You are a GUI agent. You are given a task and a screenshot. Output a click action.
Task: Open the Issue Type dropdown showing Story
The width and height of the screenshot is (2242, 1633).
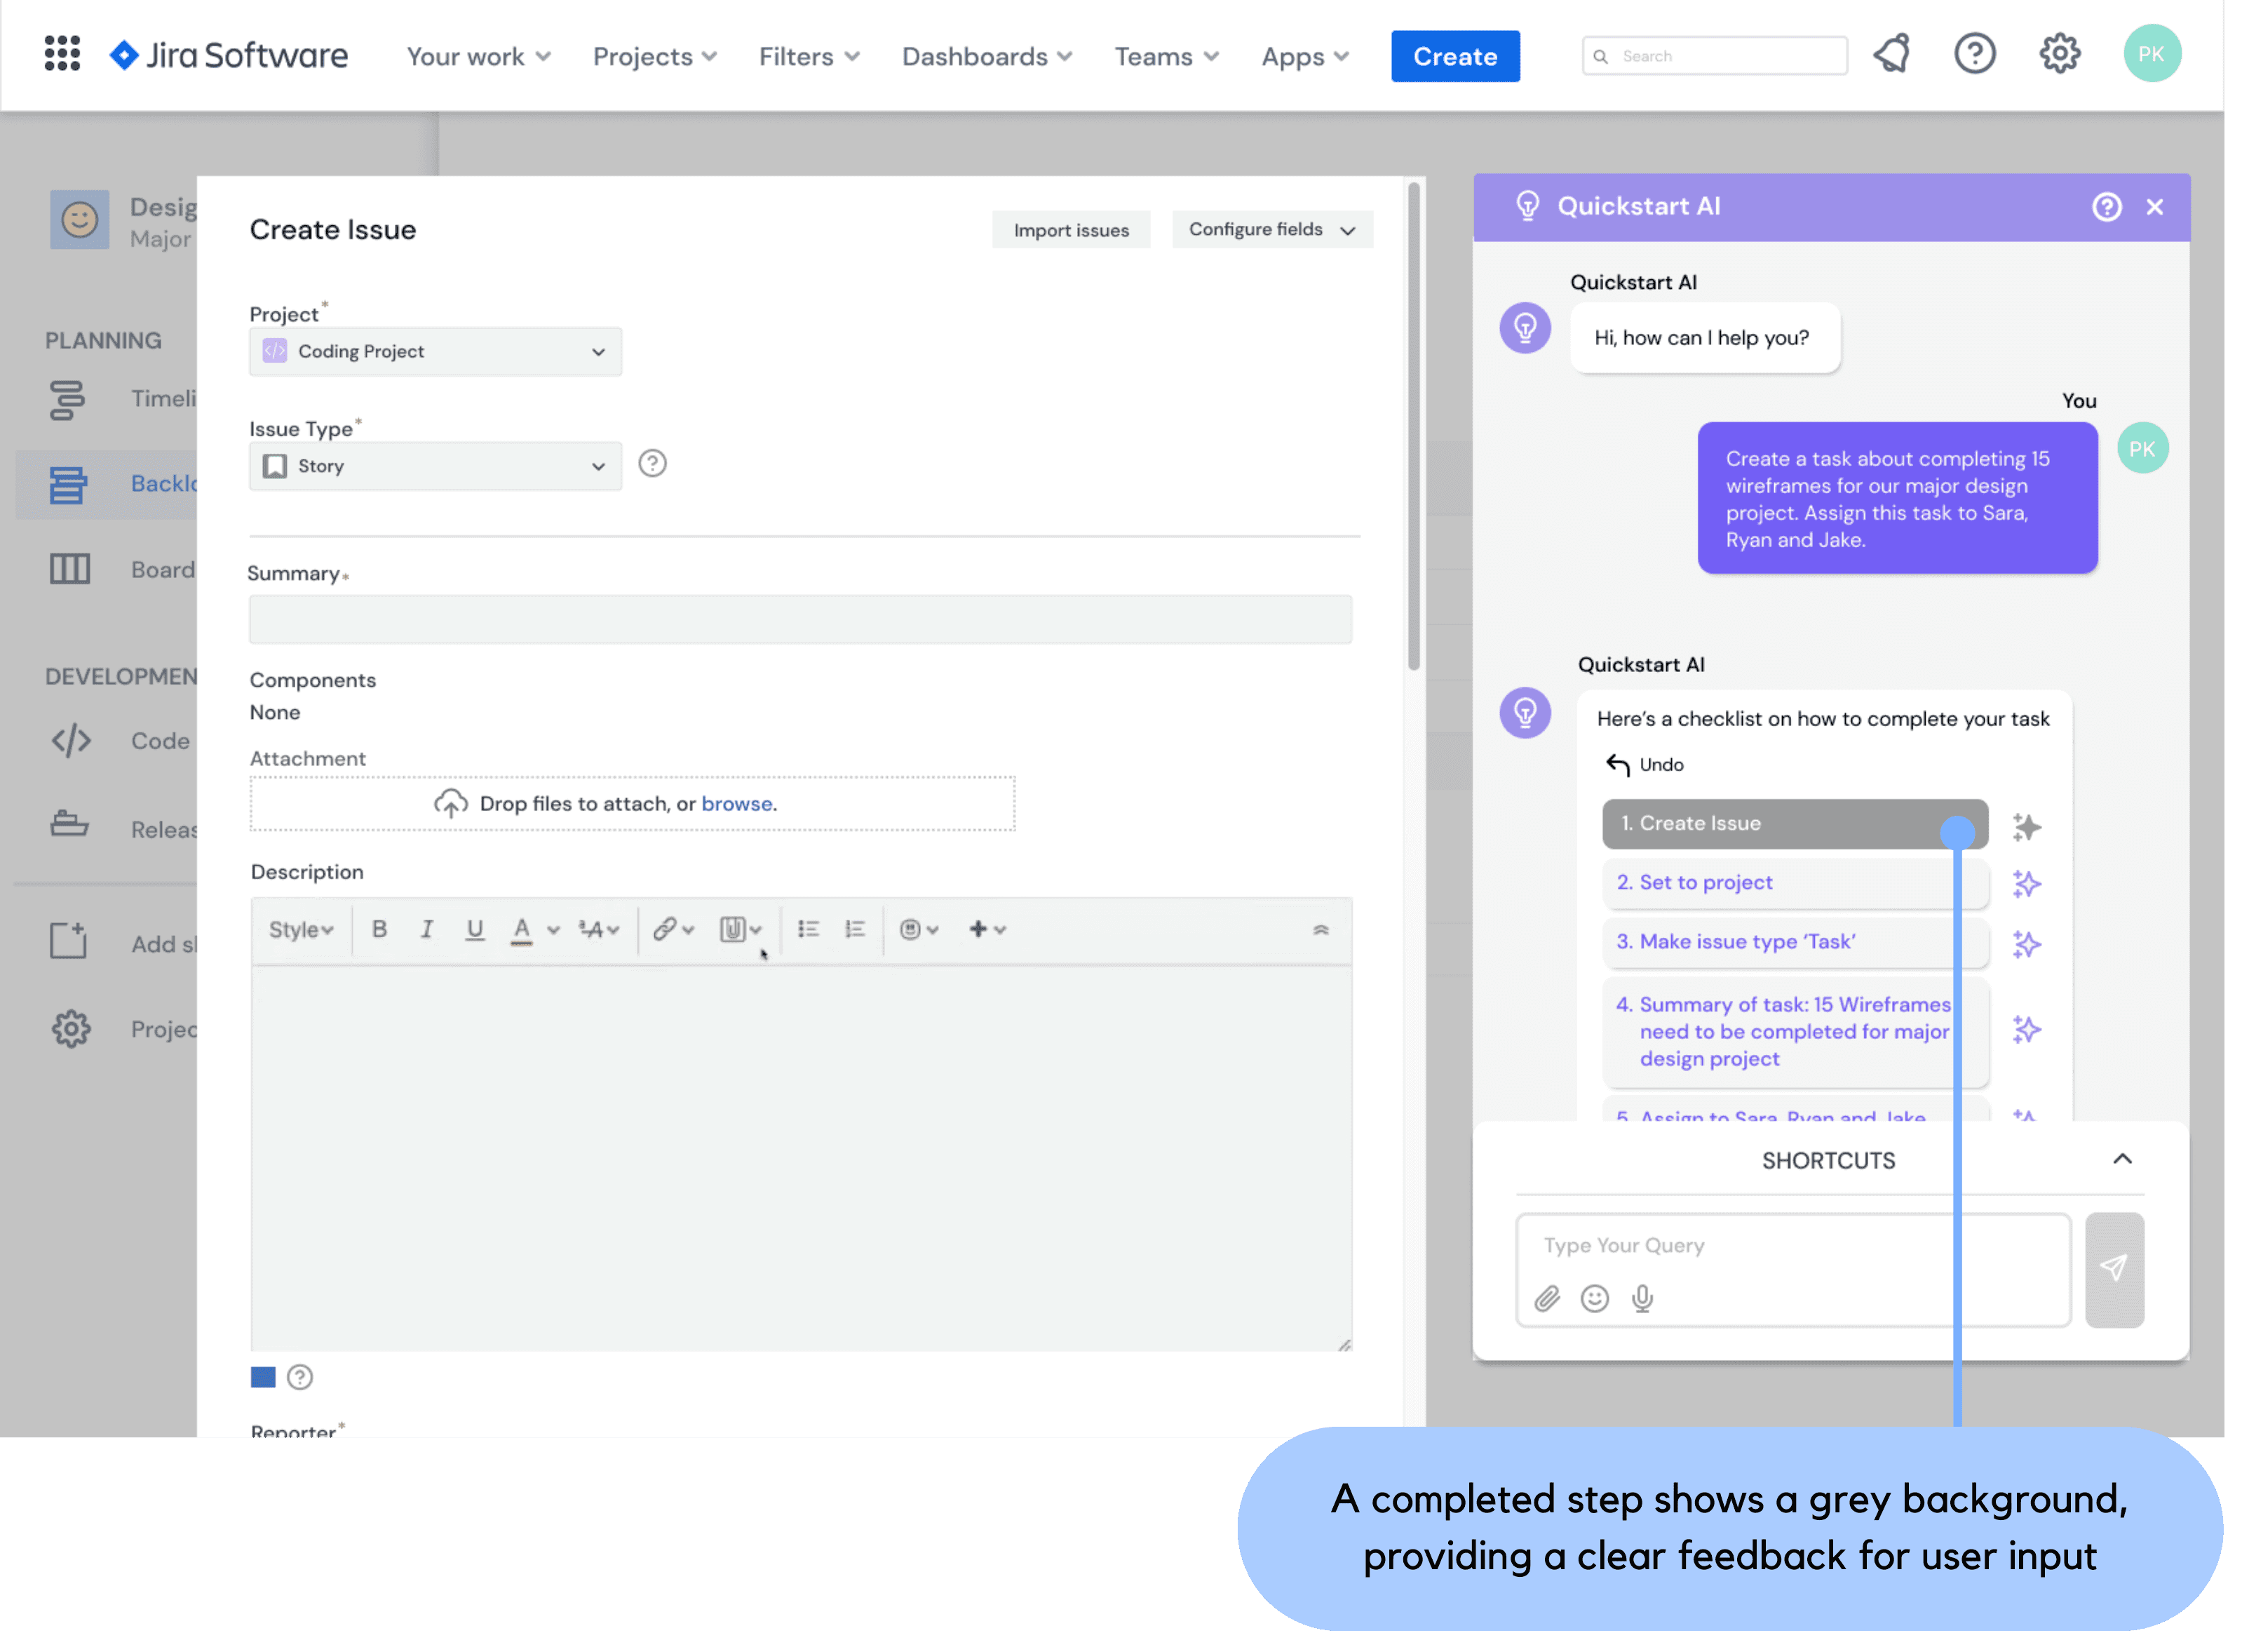(435, 466)
